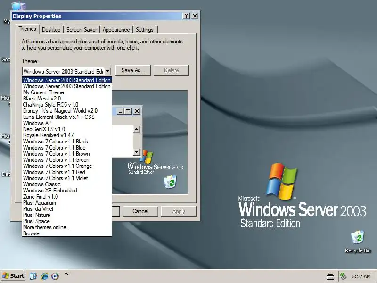This screenshot has width=377, height=283.
Task: Pick Zune Final v1.0 theme
Action: (67, 197)
